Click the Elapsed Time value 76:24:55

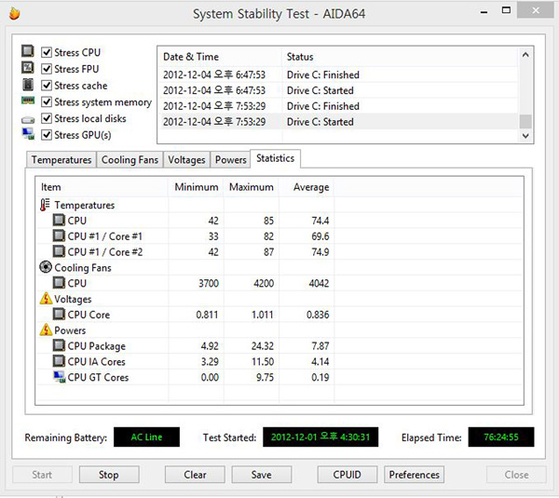[x=501, y=437]
